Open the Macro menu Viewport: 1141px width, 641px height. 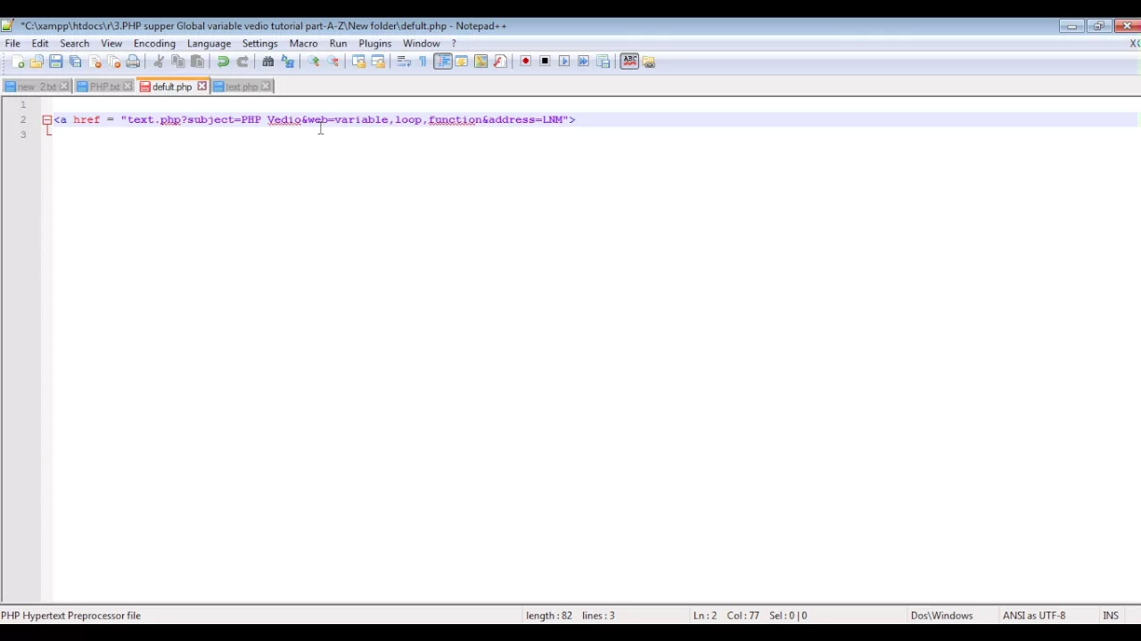(303, 44)
